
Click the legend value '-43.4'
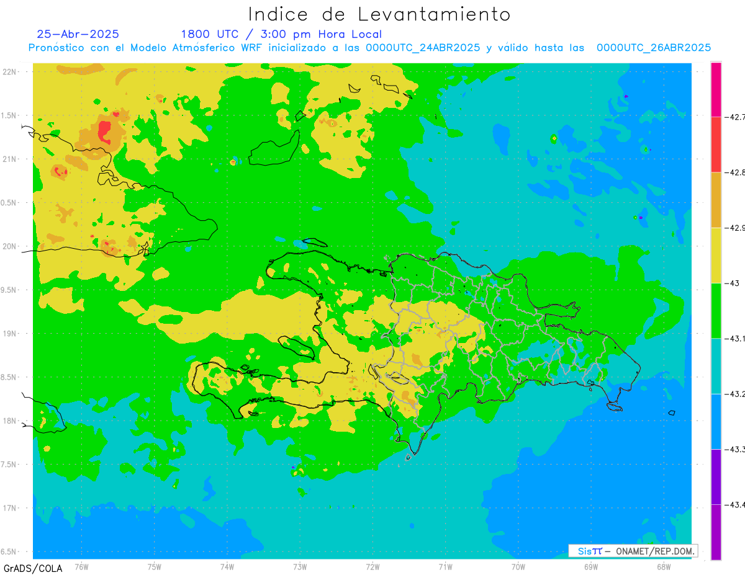coord(734,505)
